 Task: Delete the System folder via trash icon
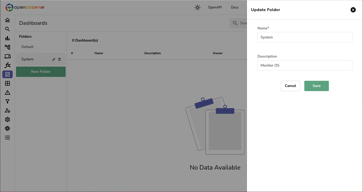(x=59, y=59)
